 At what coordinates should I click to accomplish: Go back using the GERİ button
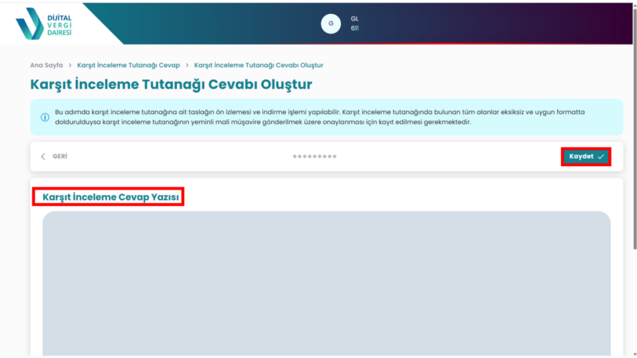54,157
